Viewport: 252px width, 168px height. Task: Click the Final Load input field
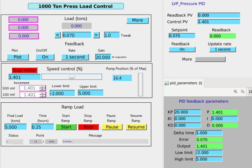pos(15,127)
